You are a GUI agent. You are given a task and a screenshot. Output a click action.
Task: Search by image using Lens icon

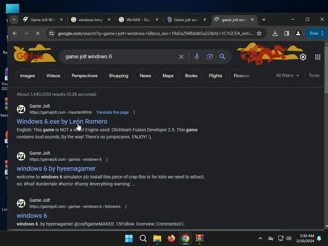209,57
